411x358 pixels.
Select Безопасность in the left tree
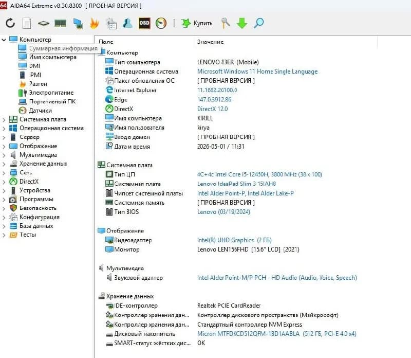tap(38, 208)
